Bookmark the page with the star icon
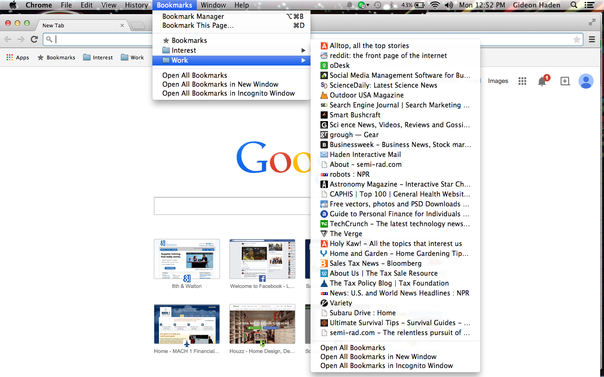 [577, 40]
